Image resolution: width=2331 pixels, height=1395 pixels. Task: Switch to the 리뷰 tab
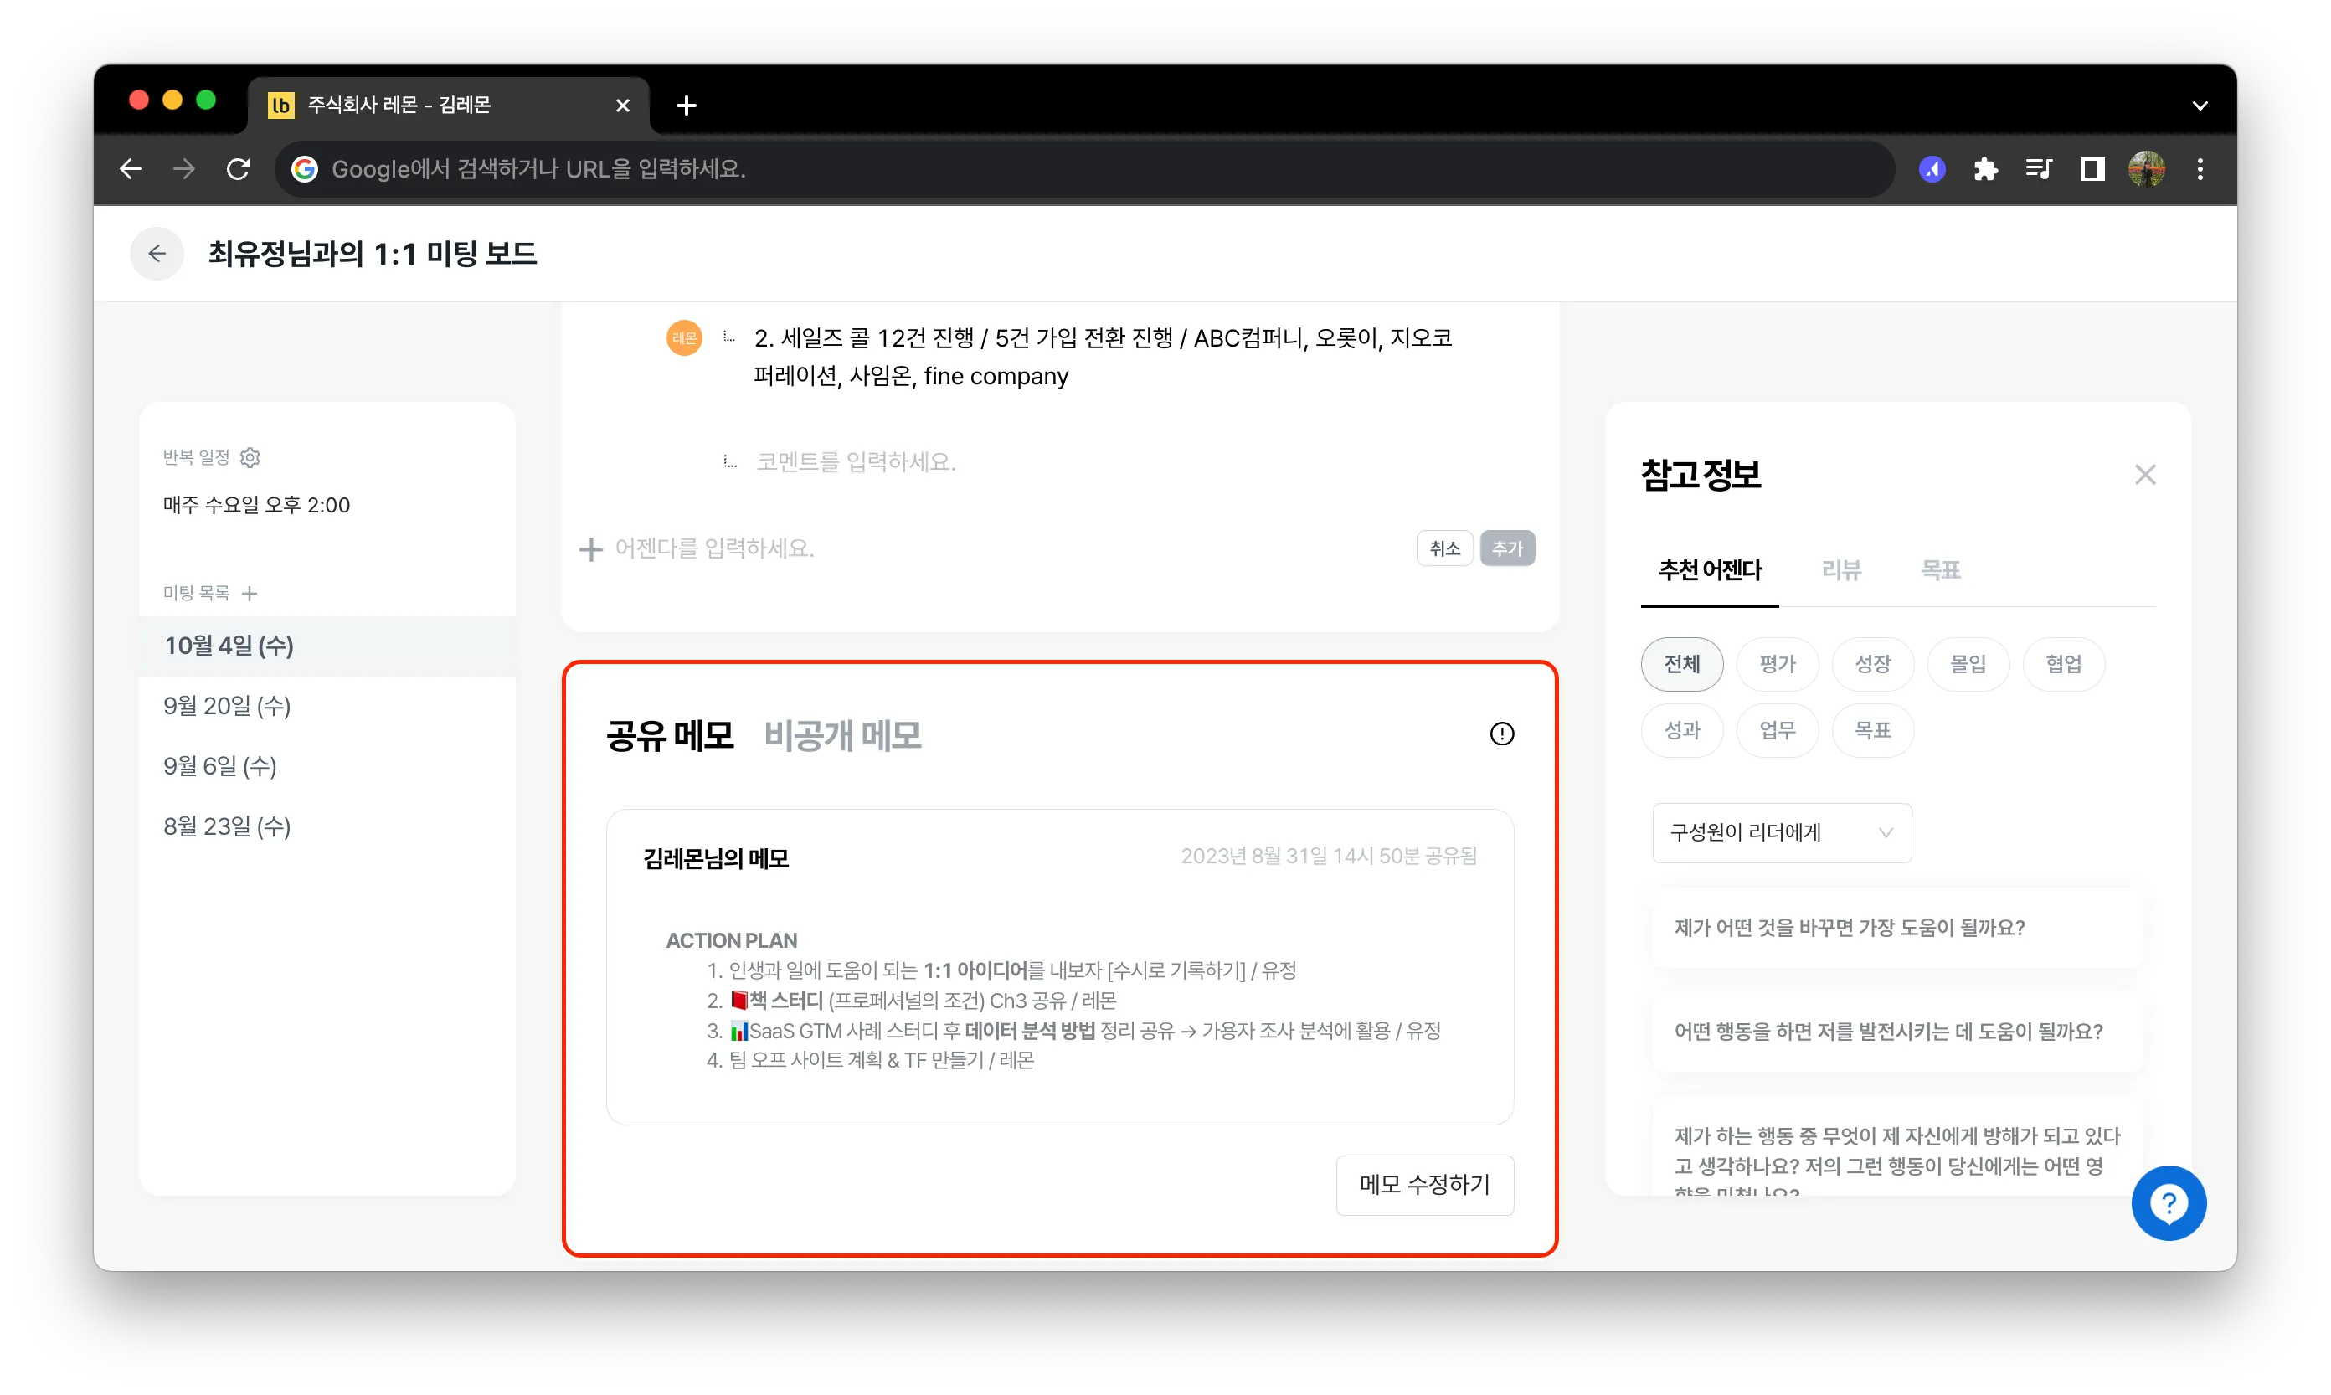pos(1841,570)
